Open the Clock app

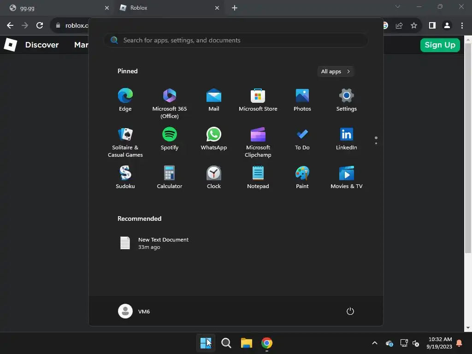214,177
